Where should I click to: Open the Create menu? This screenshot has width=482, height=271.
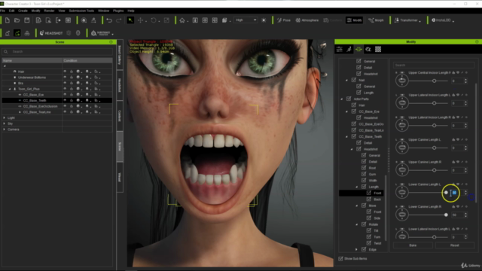click(23, 11)
